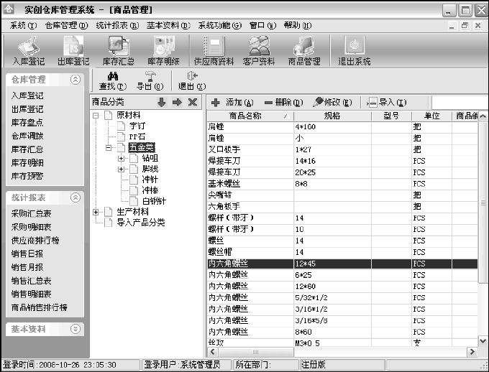Open 供应商资料 toolbar icon
489x372 pixels.
click(x=214, y=50)
